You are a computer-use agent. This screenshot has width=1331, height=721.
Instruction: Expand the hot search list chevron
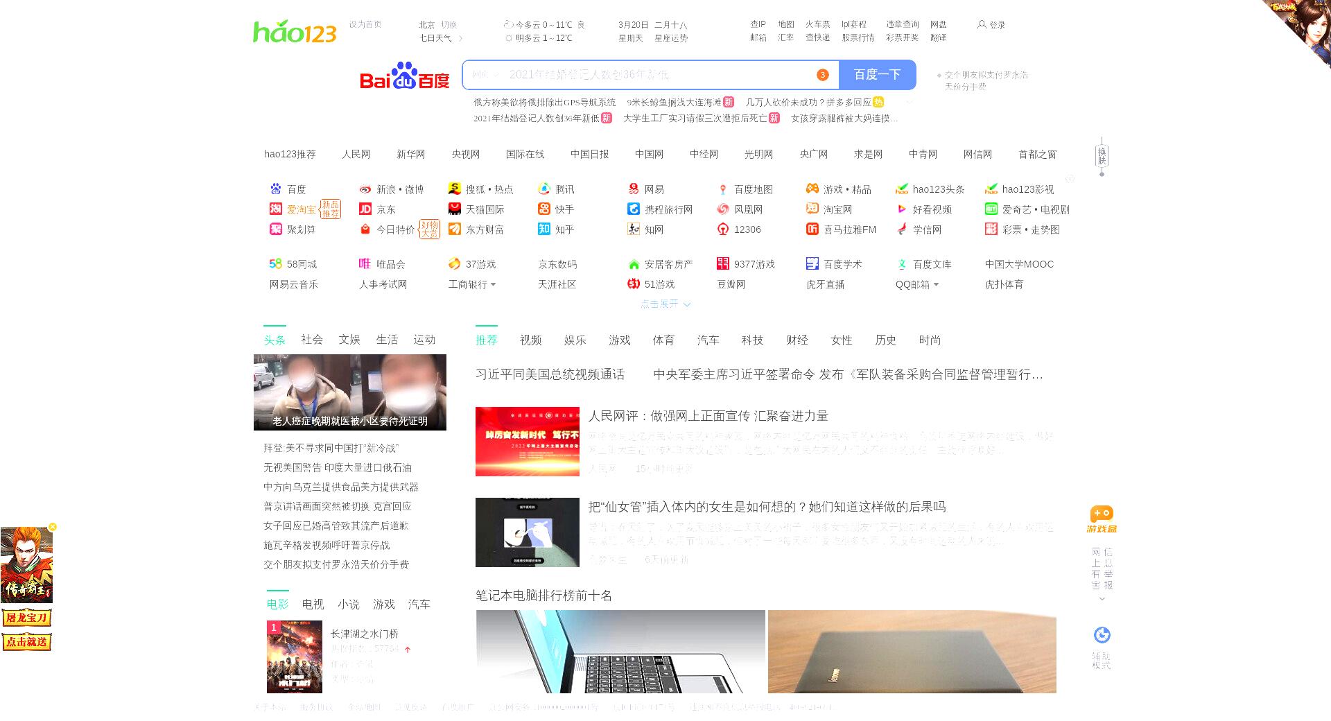910,102
